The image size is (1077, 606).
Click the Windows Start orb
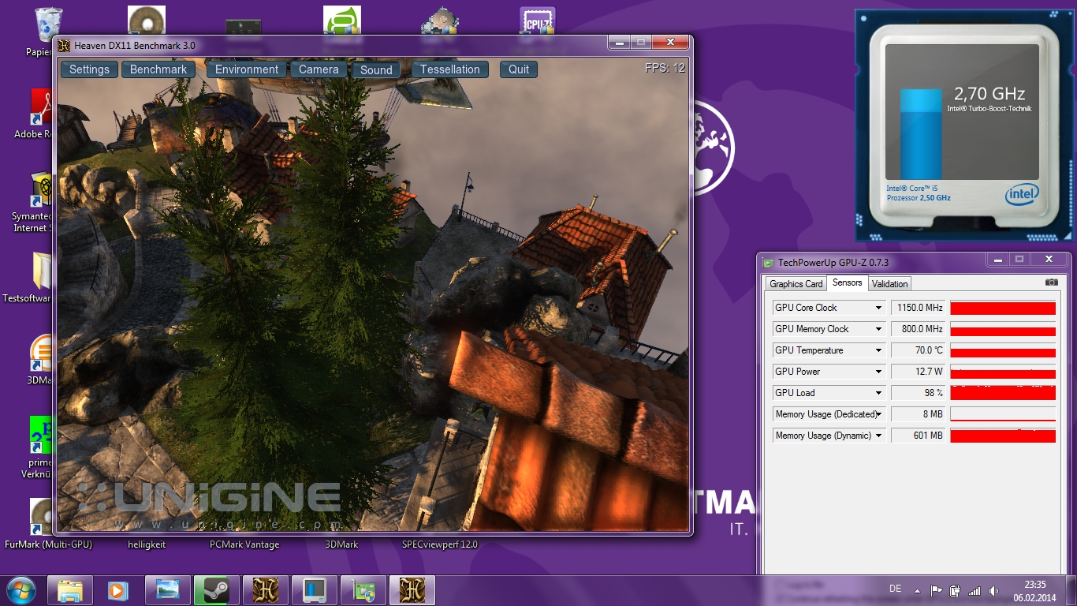(20, 590)
